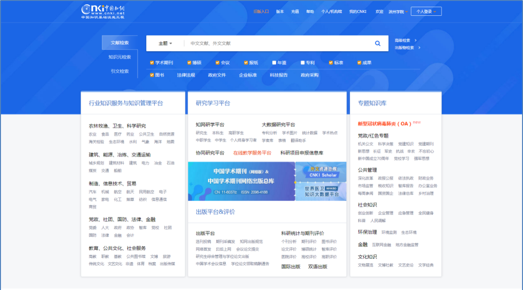Open the 政府采购 database link
Viewport: 523px width, 290px height.
pyautogui.click(x=310, y=75)
